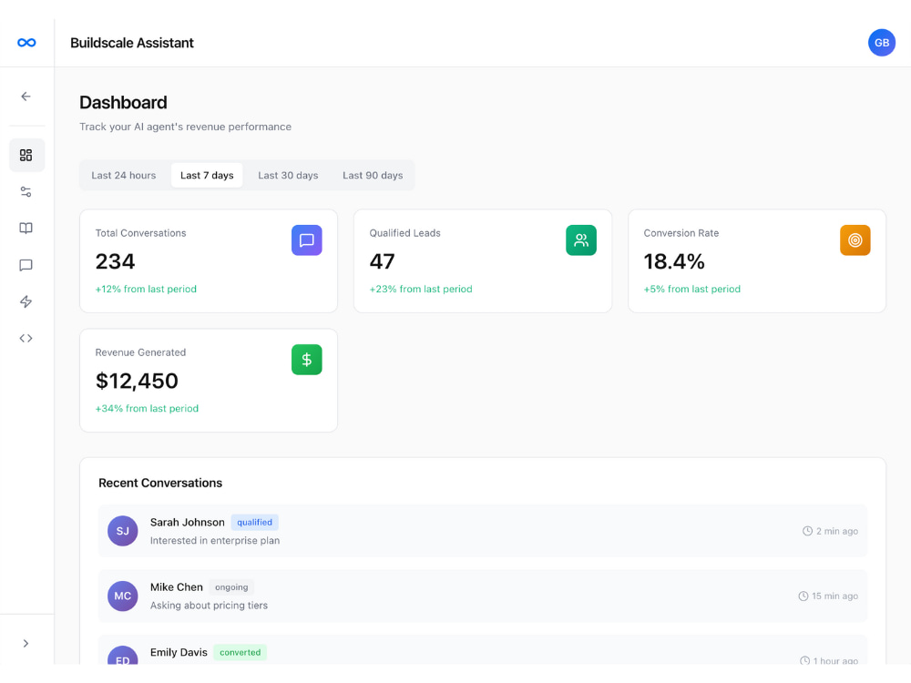Click the ED avatar for Emily Davis
This screenshot has height=683, width=911.
click(123, 657)
